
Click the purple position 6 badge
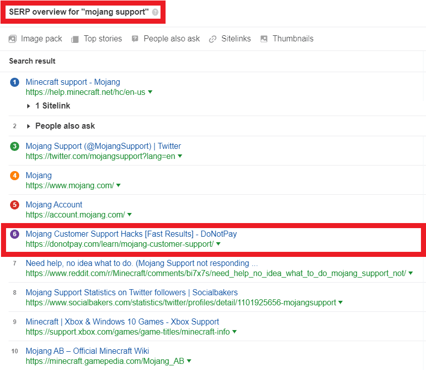tap(15, 234)
